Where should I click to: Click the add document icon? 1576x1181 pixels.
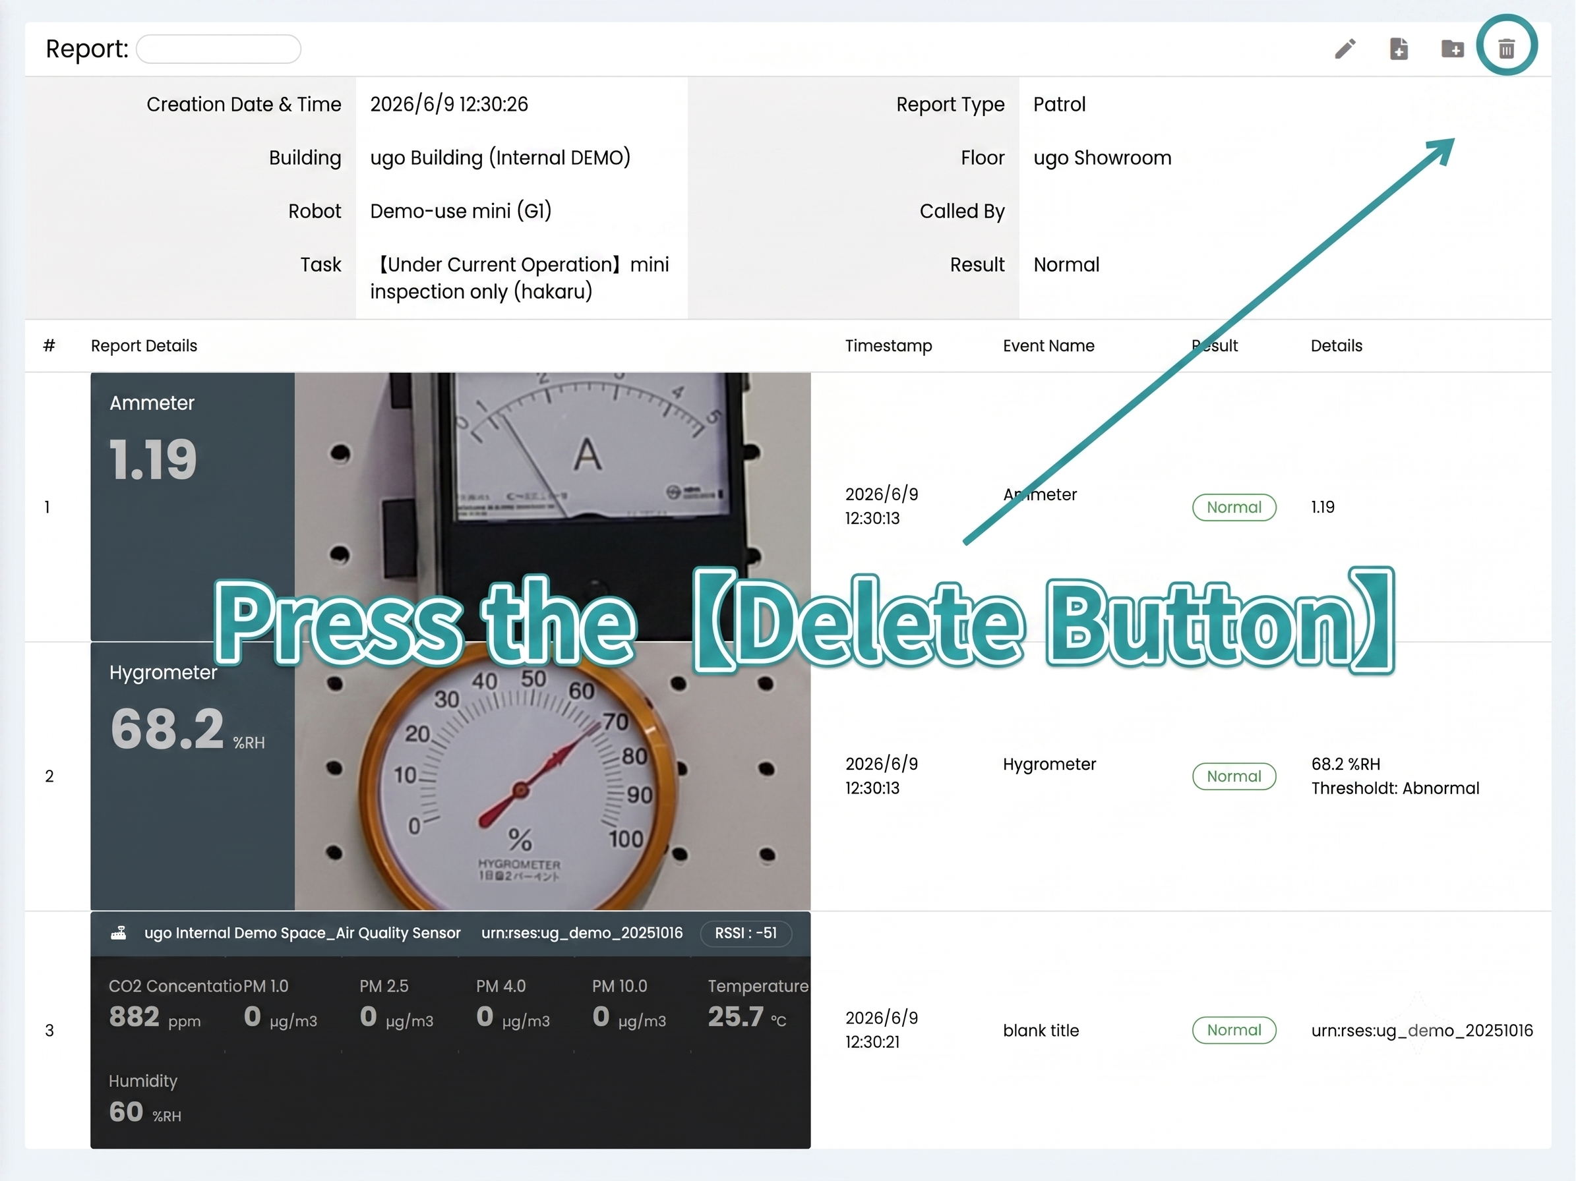click(x=1399, y=49)
